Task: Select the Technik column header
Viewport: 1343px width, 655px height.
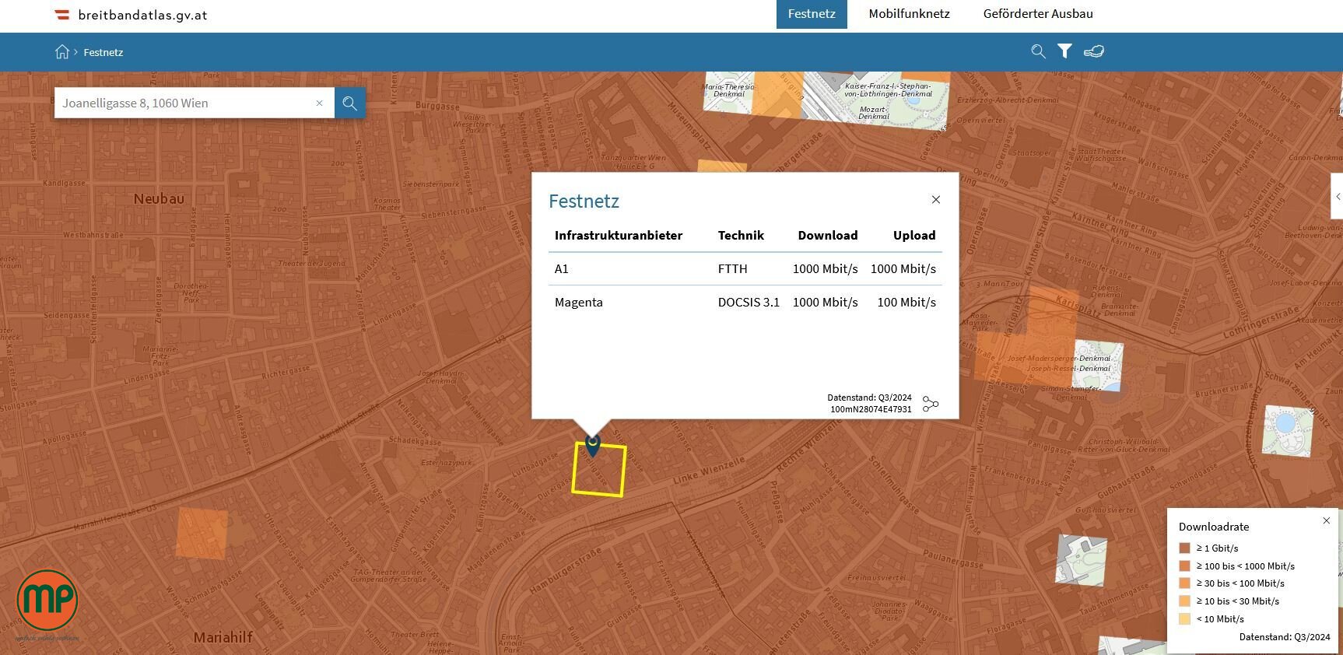Action: coord(741,235)
